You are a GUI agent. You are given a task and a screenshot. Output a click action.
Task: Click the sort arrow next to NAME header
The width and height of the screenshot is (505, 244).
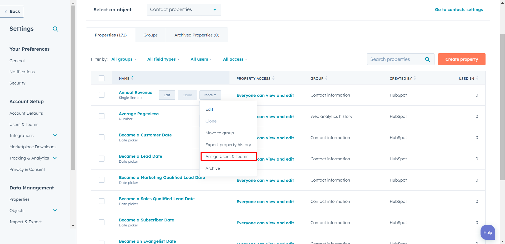click(132, 78)
